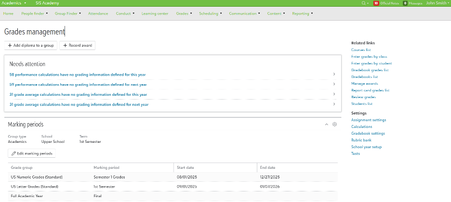Select SIS Academy in header

pos(47,3)
